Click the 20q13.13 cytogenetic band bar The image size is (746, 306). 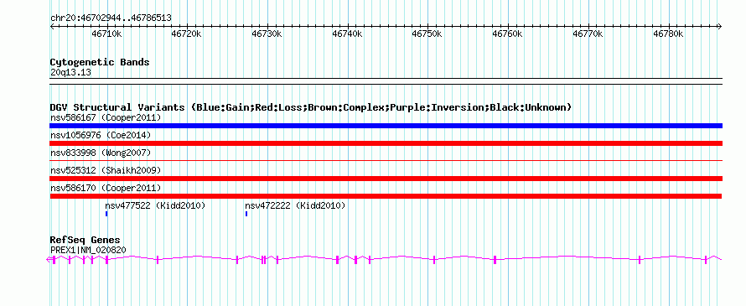[386, 81]
